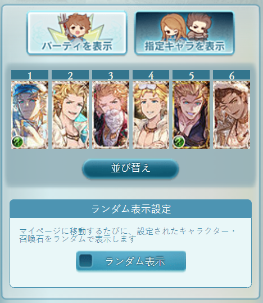Click the ランダム表示設定 section header
Image resolution: width=263 pixels, height=303 pixels.
point(131,209)
